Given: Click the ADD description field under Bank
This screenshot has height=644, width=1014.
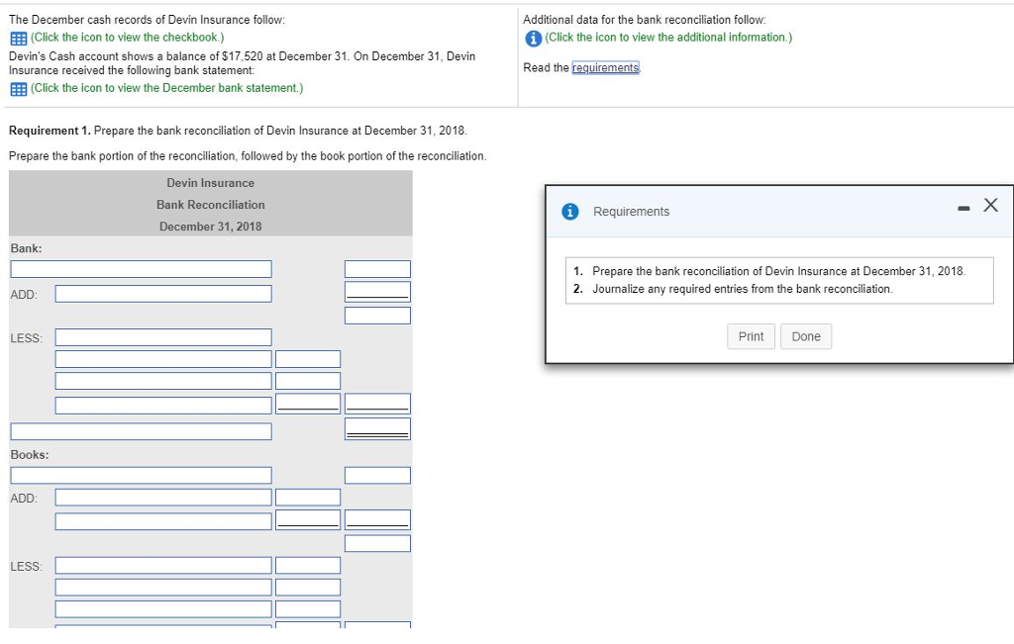Looking at the screenshot, I should [163, 292].
